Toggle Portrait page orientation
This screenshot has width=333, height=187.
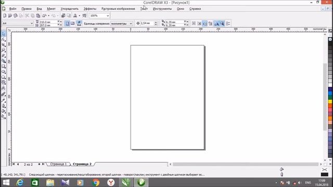(67, 23)
